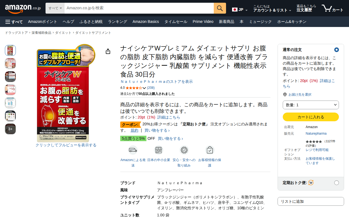Click お客様情報を保護しています link
Viewport: 349px width, 218px height.
click(x=320, y=161)
